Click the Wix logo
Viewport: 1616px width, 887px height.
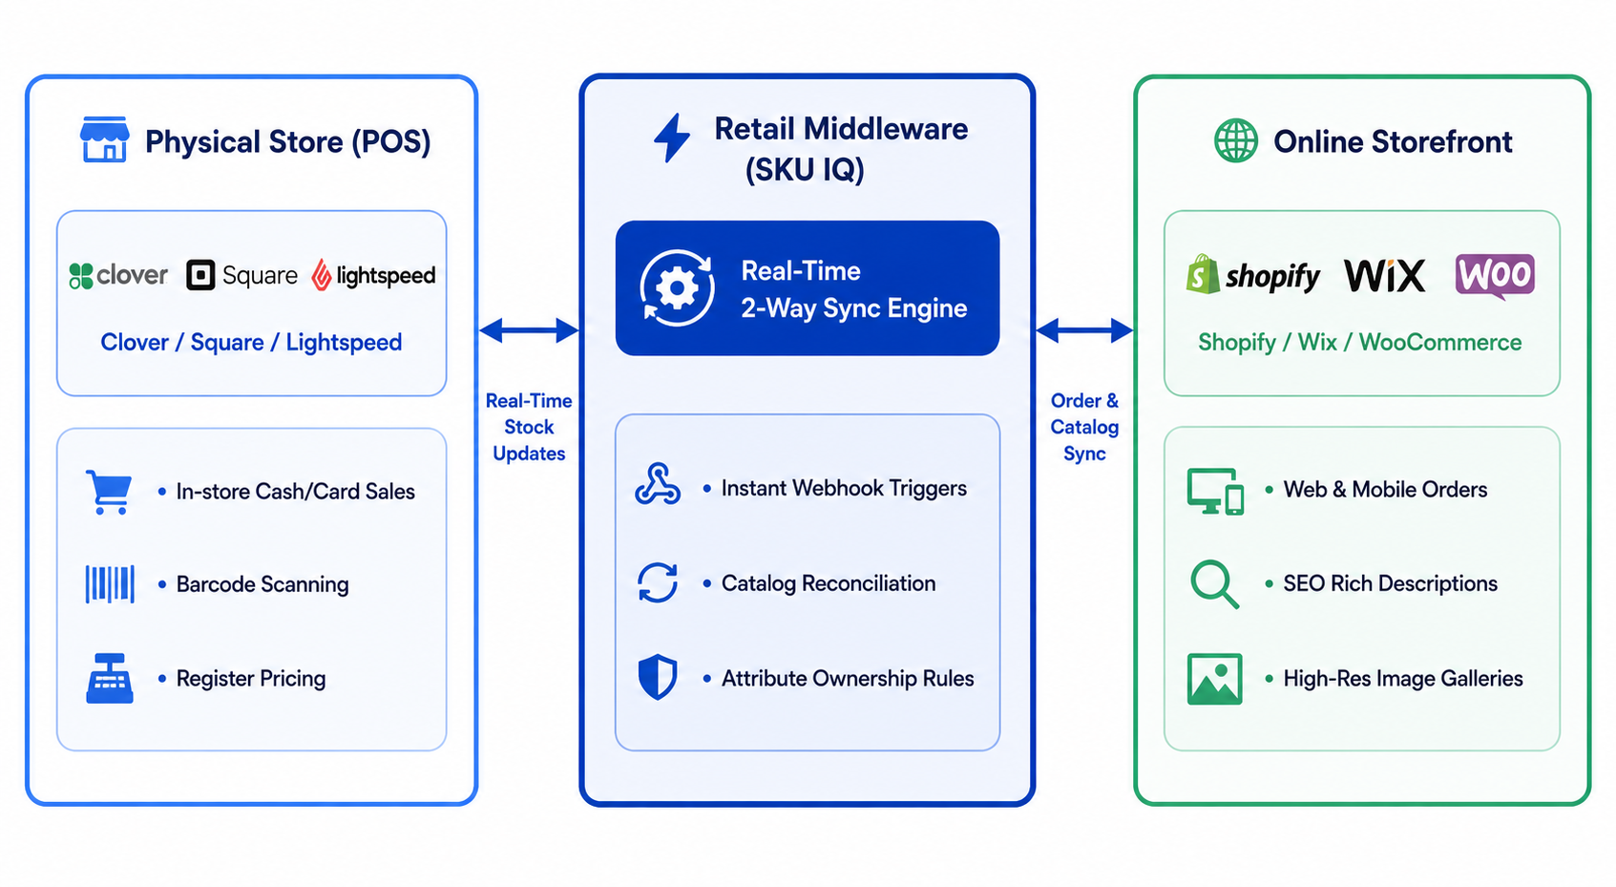click(x=1385, y=276)
